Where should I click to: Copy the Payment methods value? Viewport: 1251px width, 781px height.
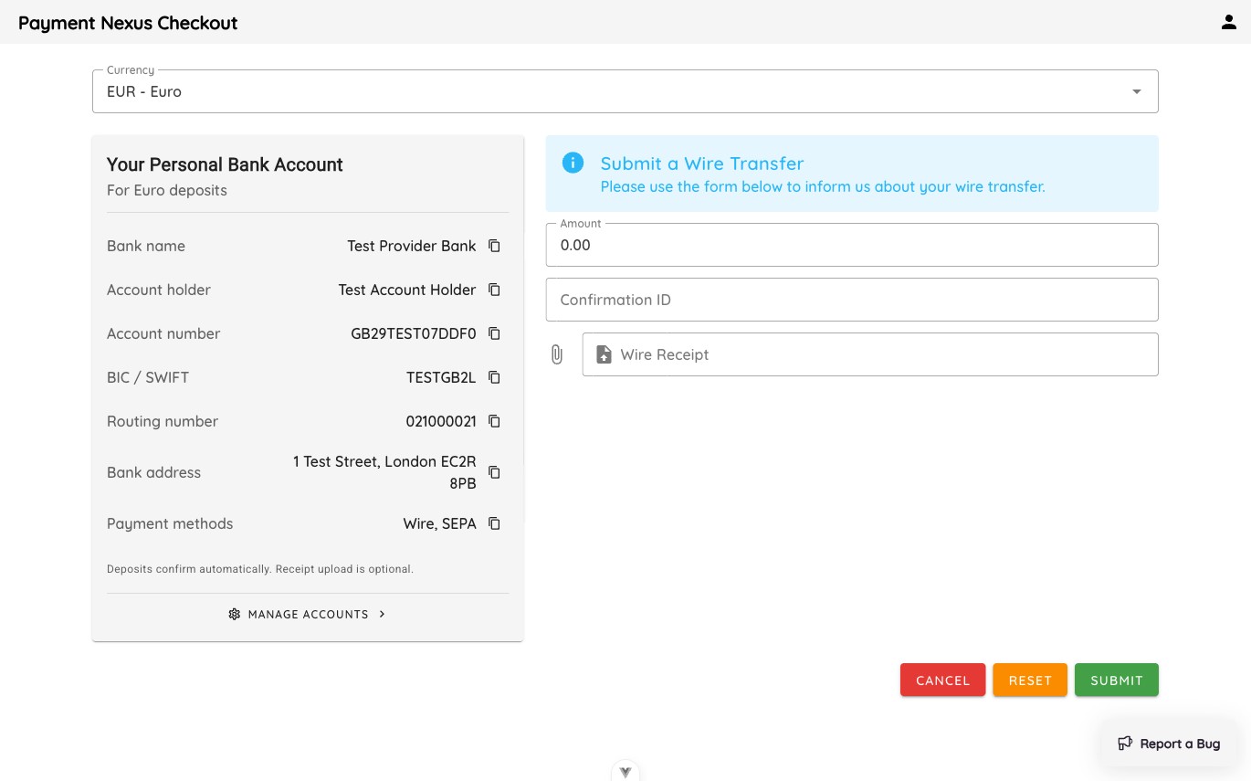[494, 523]
